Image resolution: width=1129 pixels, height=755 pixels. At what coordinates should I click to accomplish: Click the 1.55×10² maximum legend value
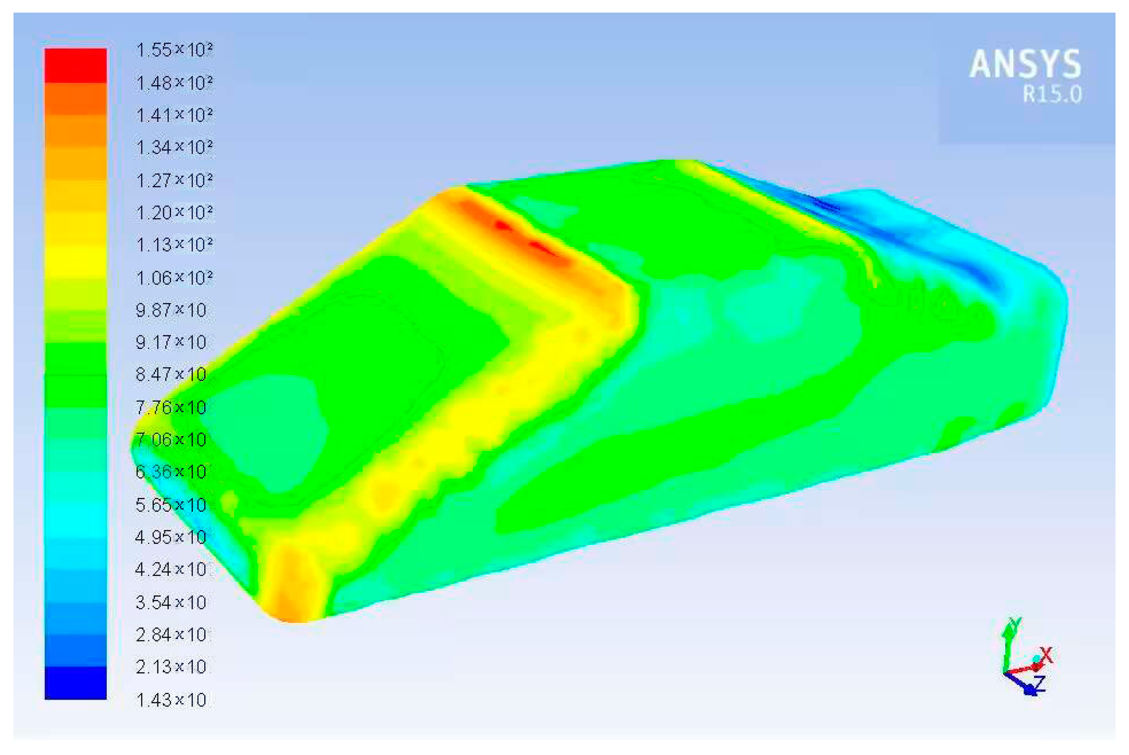[174, 50]
